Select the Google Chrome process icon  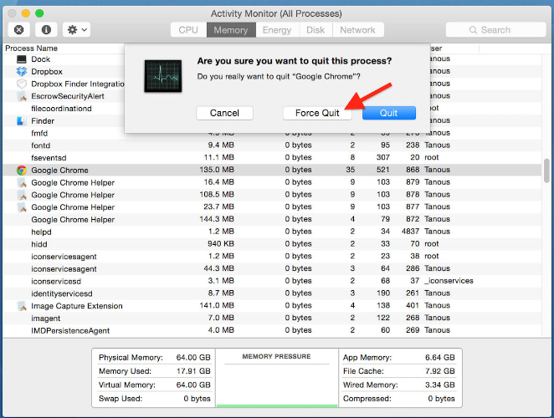22,170
